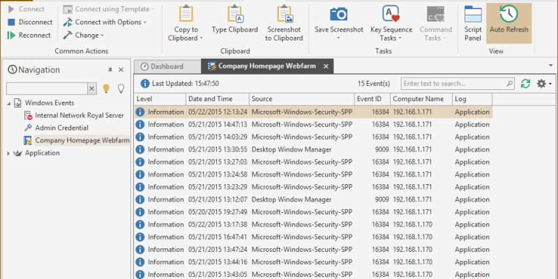The image size is (558, 279).
Task: Pin the Navigation panel
Action: point(110,70)
